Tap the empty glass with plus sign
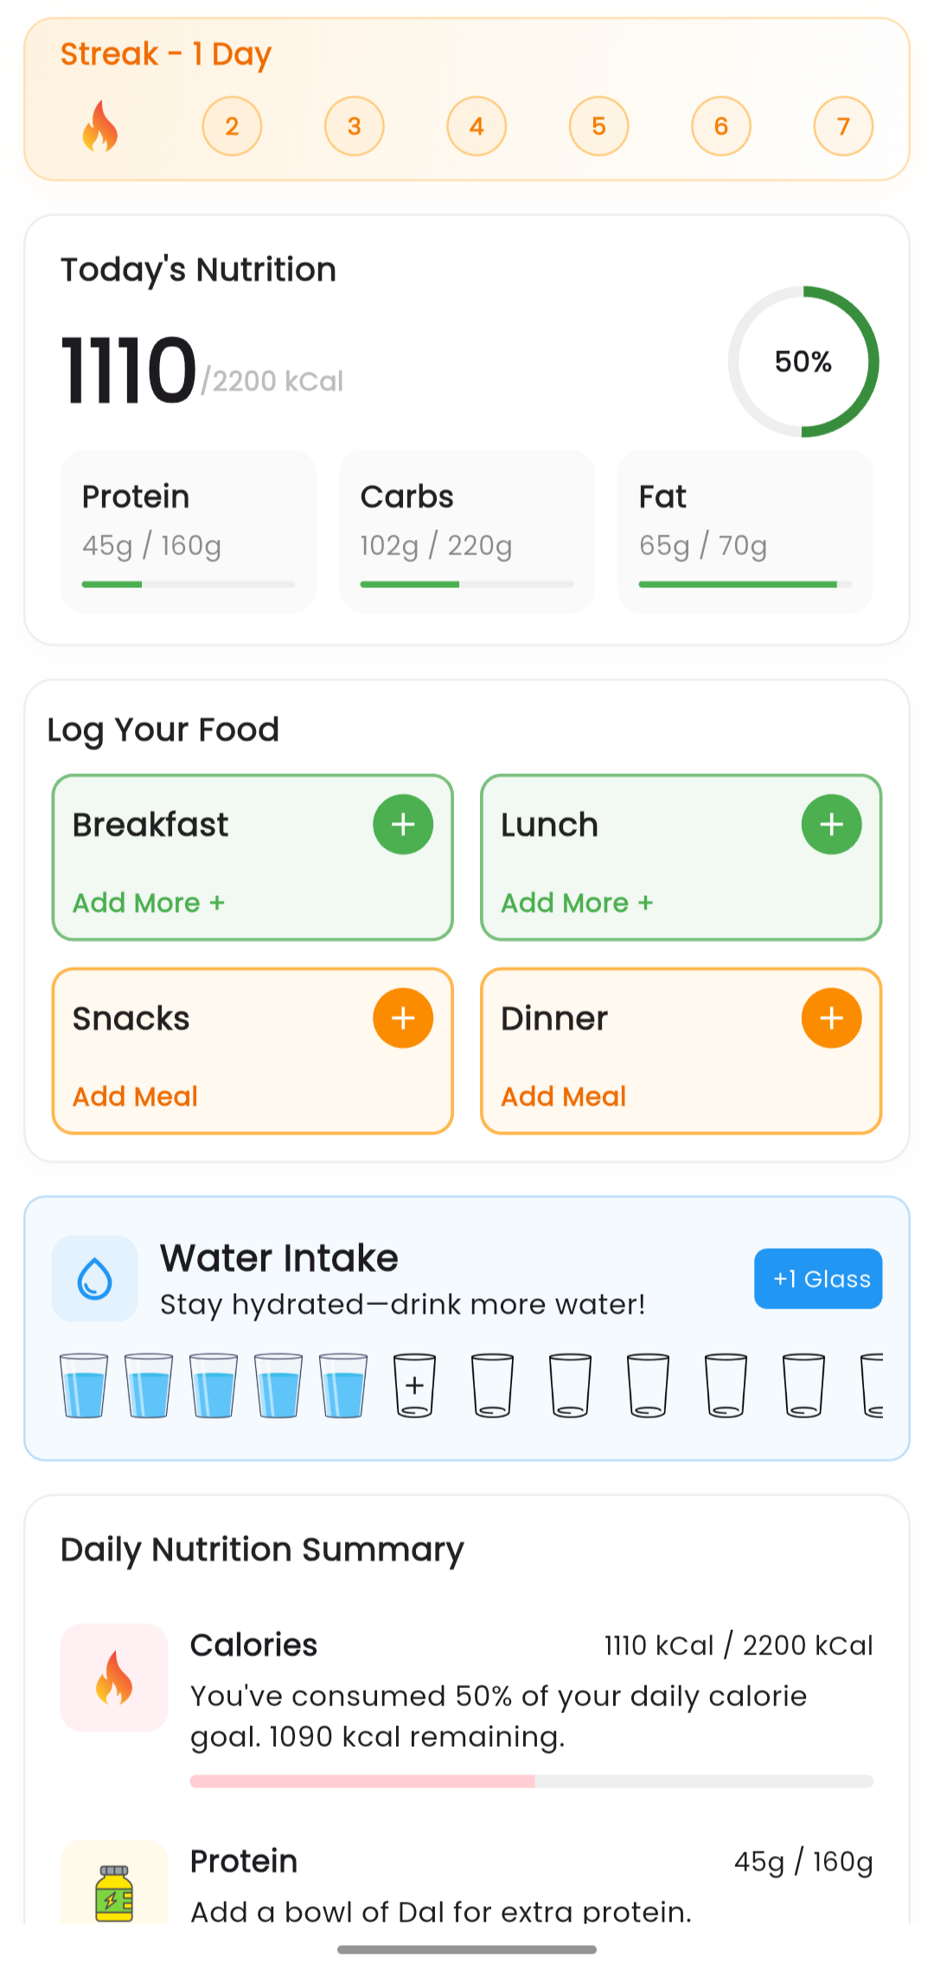 415,1384
